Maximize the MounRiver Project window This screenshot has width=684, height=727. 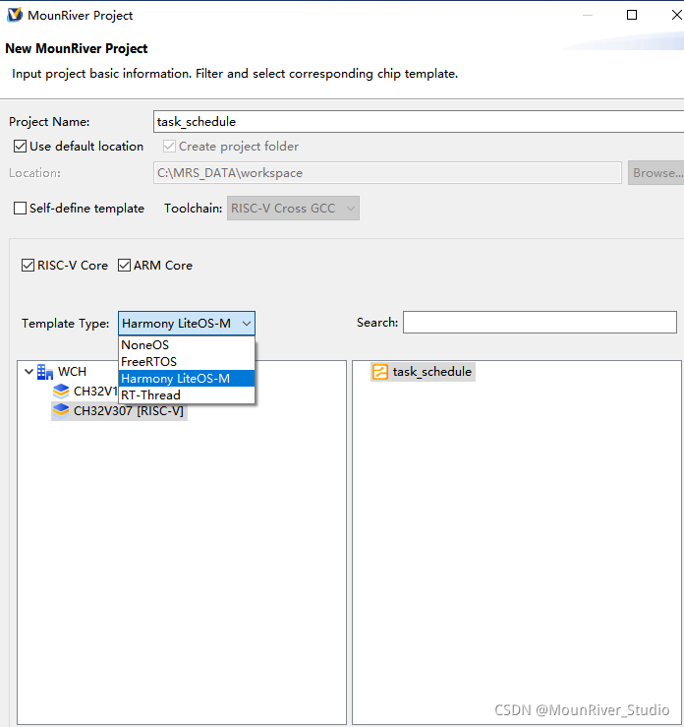(x=632, y=15)
